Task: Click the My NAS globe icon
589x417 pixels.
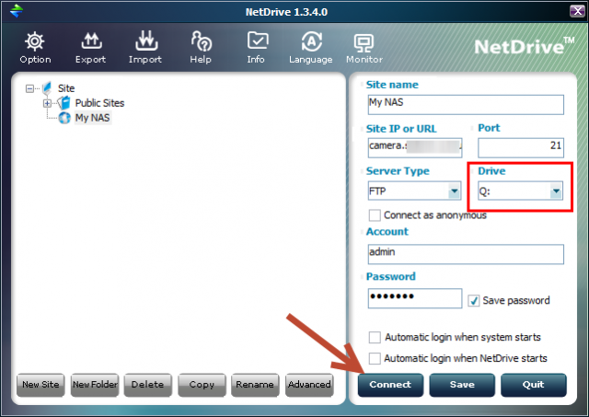Action: tap(64, 118)
